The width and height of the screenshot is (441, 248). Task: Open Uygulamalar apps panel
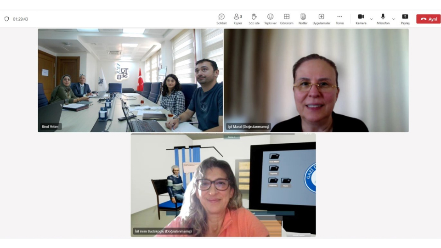[x=321, y=19]
